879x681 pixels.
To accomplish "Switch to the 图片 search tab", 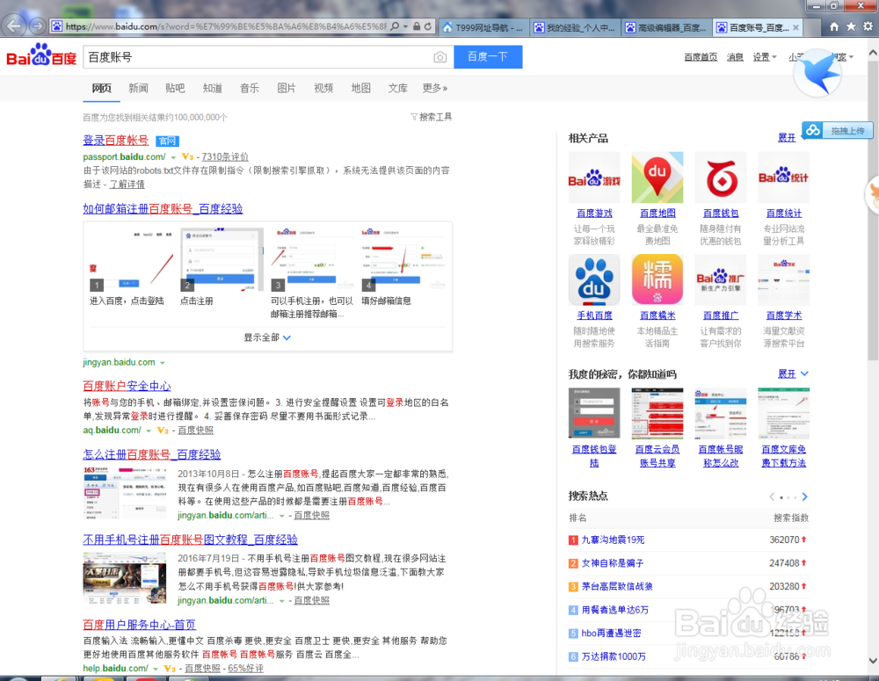I will point(287,88).
